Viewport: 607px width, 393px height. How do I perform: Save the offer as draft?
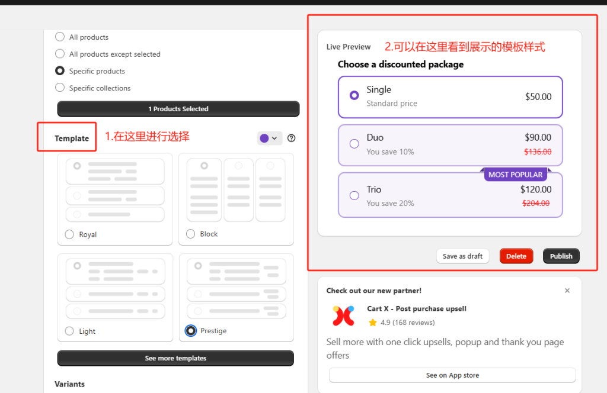[462, 256]
